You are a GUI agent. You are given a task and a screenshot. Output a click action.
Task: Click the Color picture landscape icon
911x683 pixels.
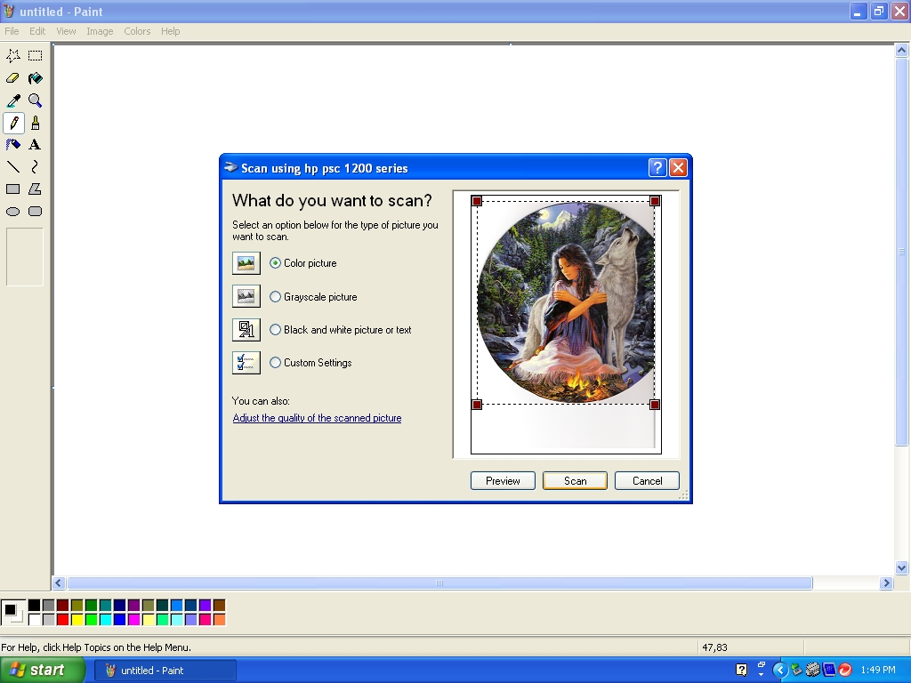pyautogui.click(x=246, y=263)
